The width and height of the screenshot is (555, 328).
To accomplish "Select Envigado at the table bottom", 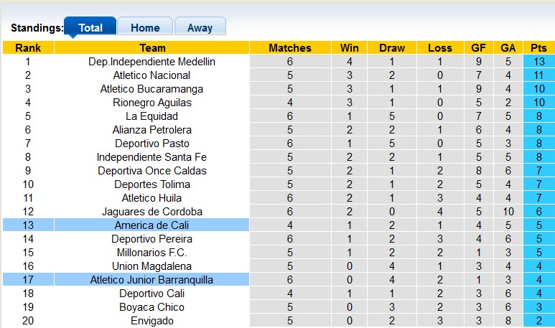I will pos(152,321).
